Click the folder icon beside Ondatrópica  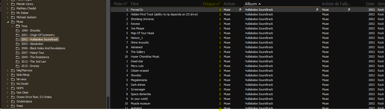tap(13, 101)
